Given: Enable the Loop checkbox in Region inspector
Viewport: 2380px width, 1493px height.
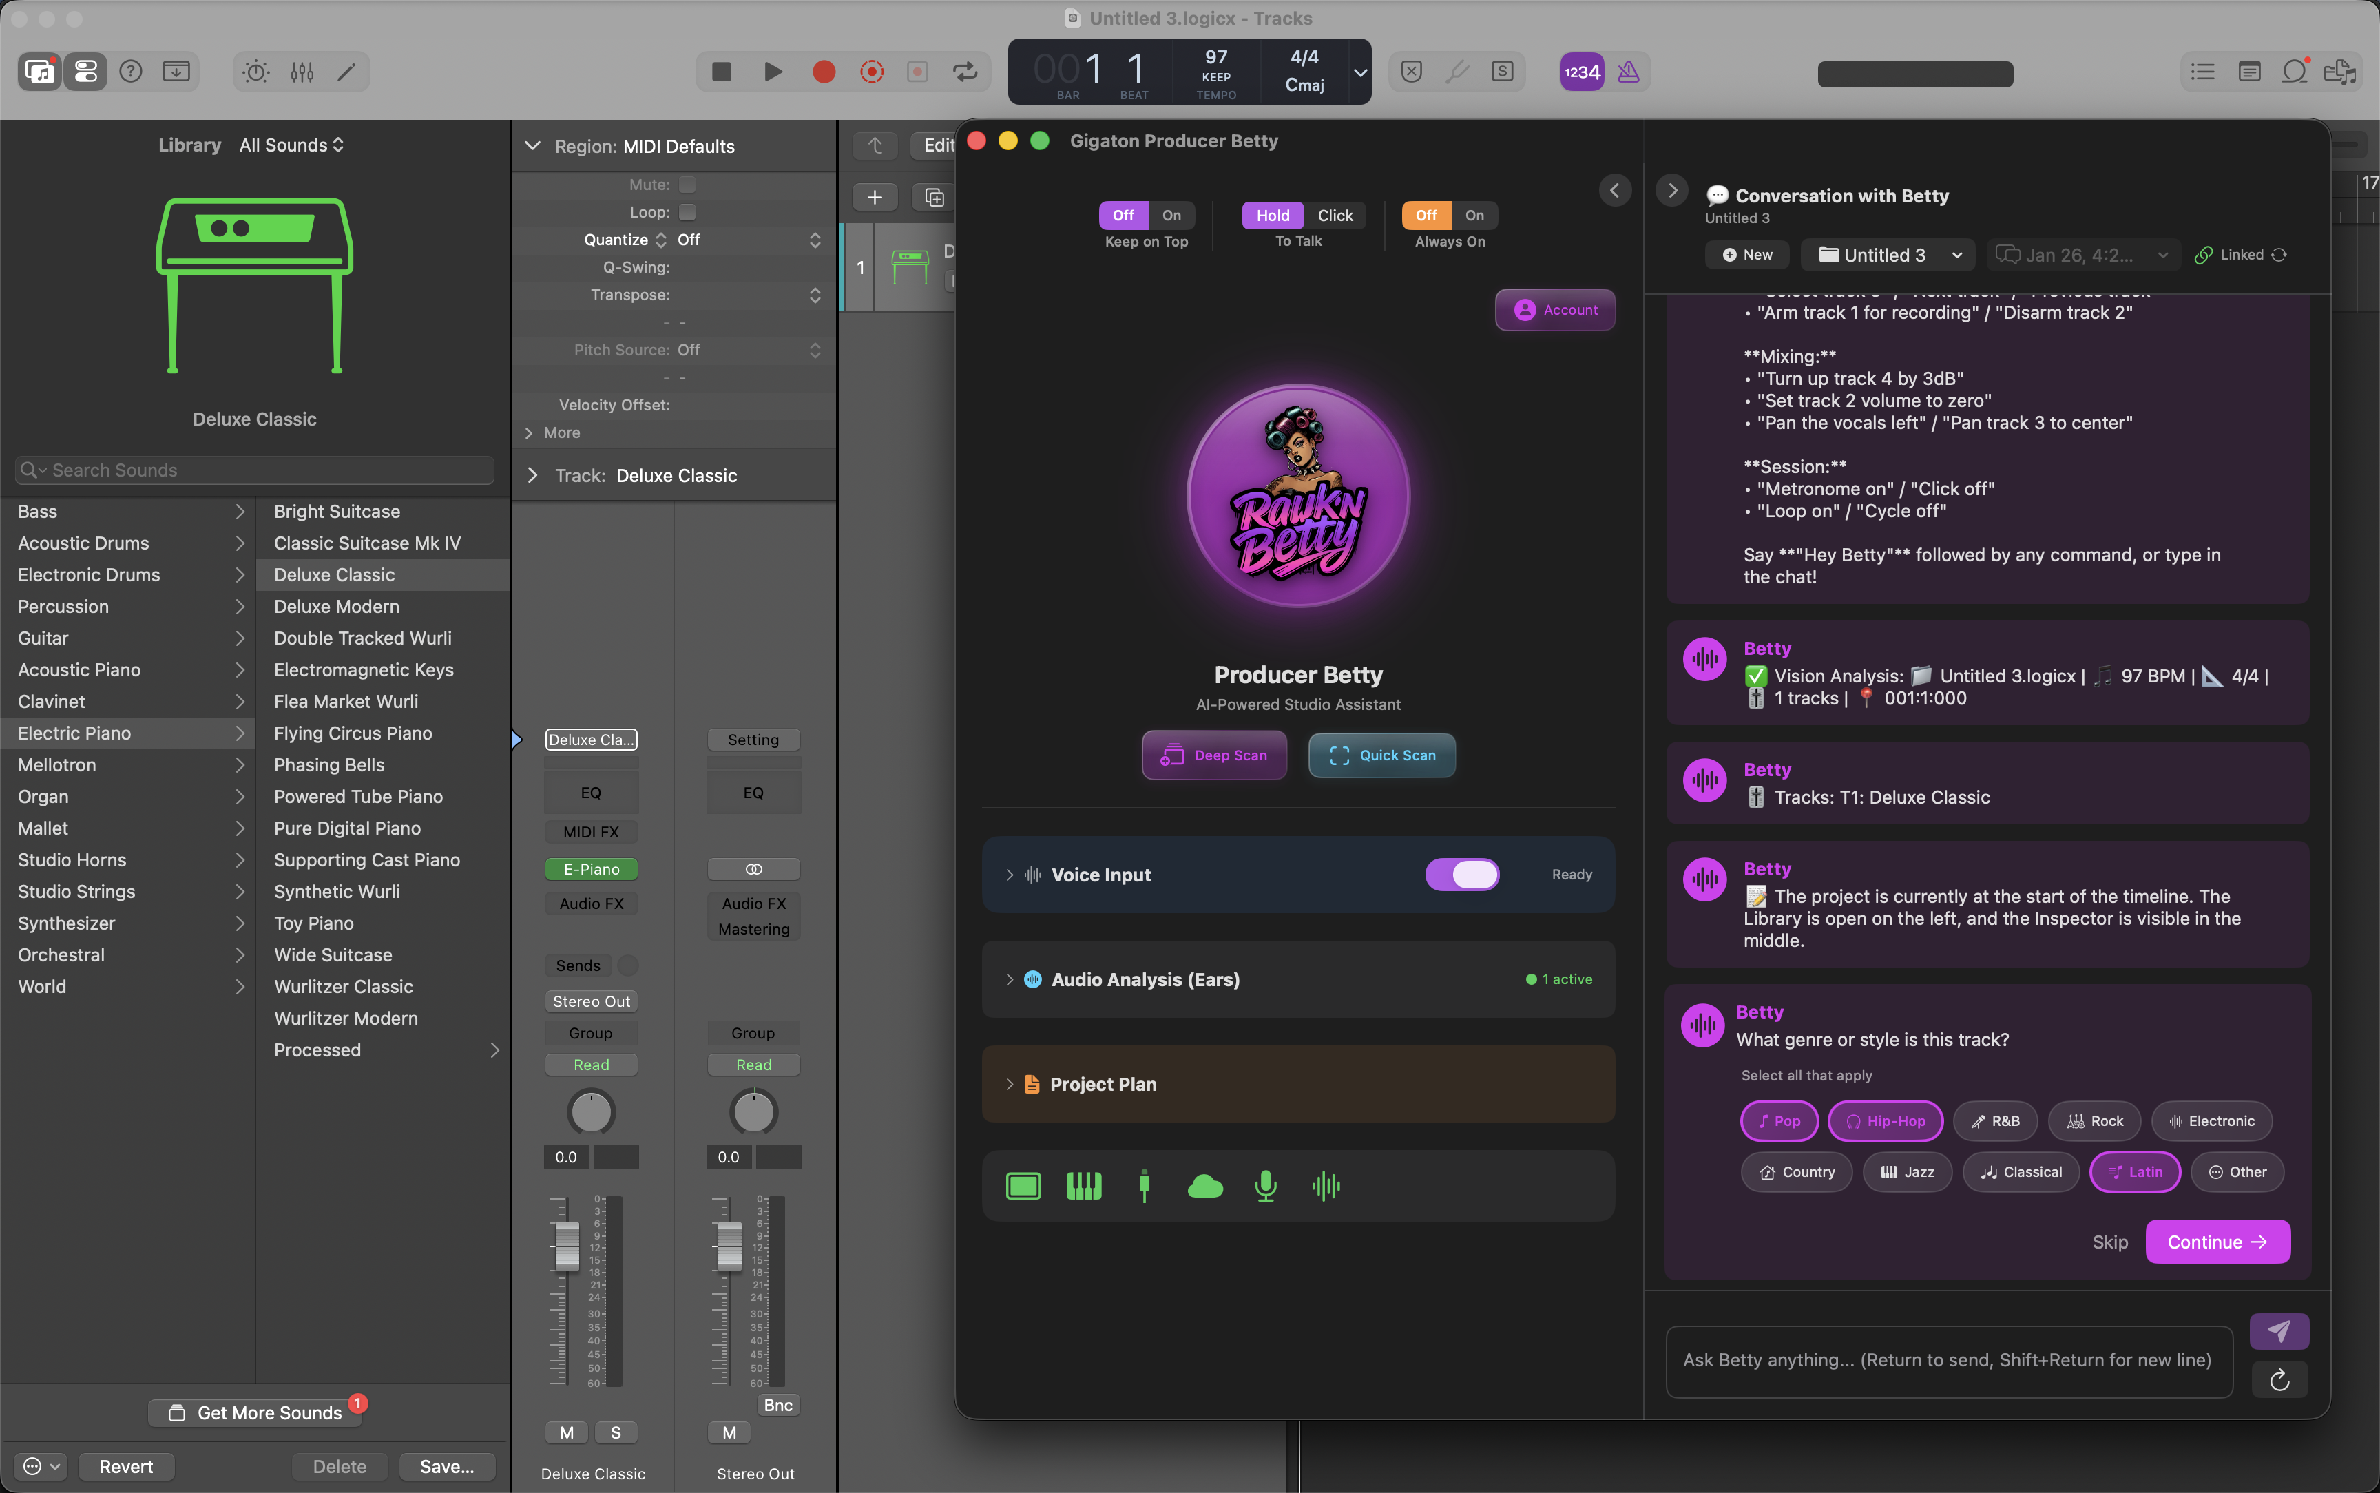Looking at the screenshot, I should click(x=687, y=212).
